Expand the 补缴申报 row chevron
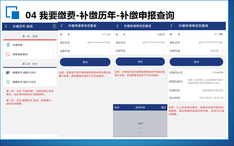Image resolution: width=234 pixels, height=146 pixels. click(53, 45)
